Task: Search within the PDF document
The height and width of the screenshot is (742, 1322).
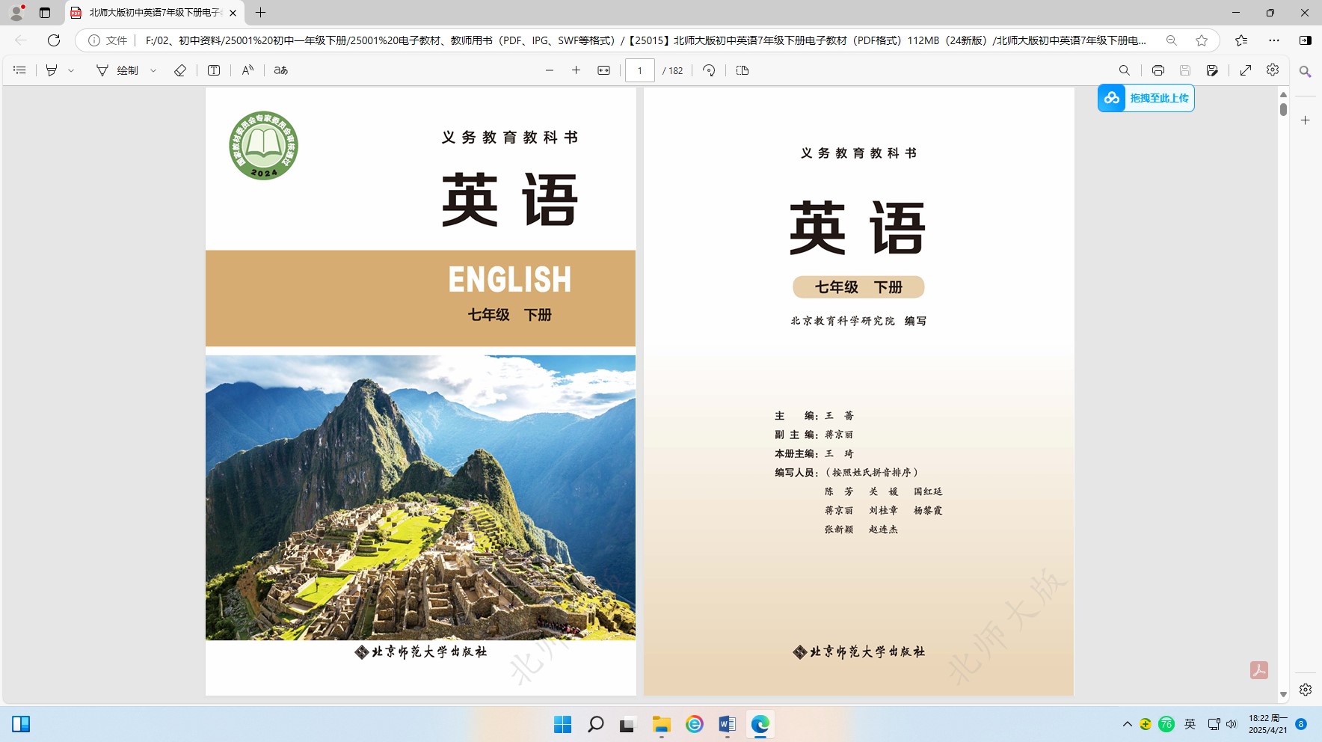Action: 1124,70
